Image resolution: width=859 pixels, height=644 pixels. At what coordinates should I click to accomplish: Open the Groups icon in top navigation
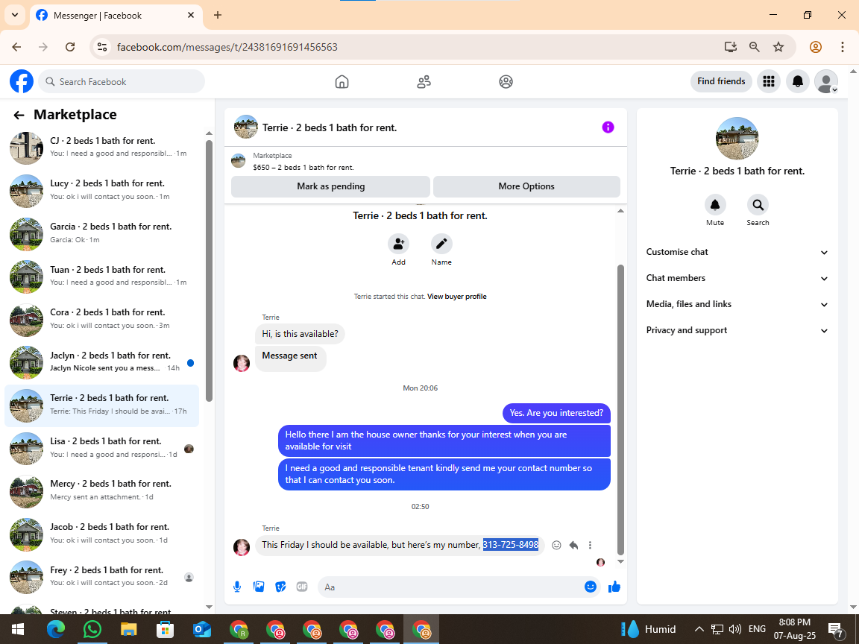(x=506, y=82)
